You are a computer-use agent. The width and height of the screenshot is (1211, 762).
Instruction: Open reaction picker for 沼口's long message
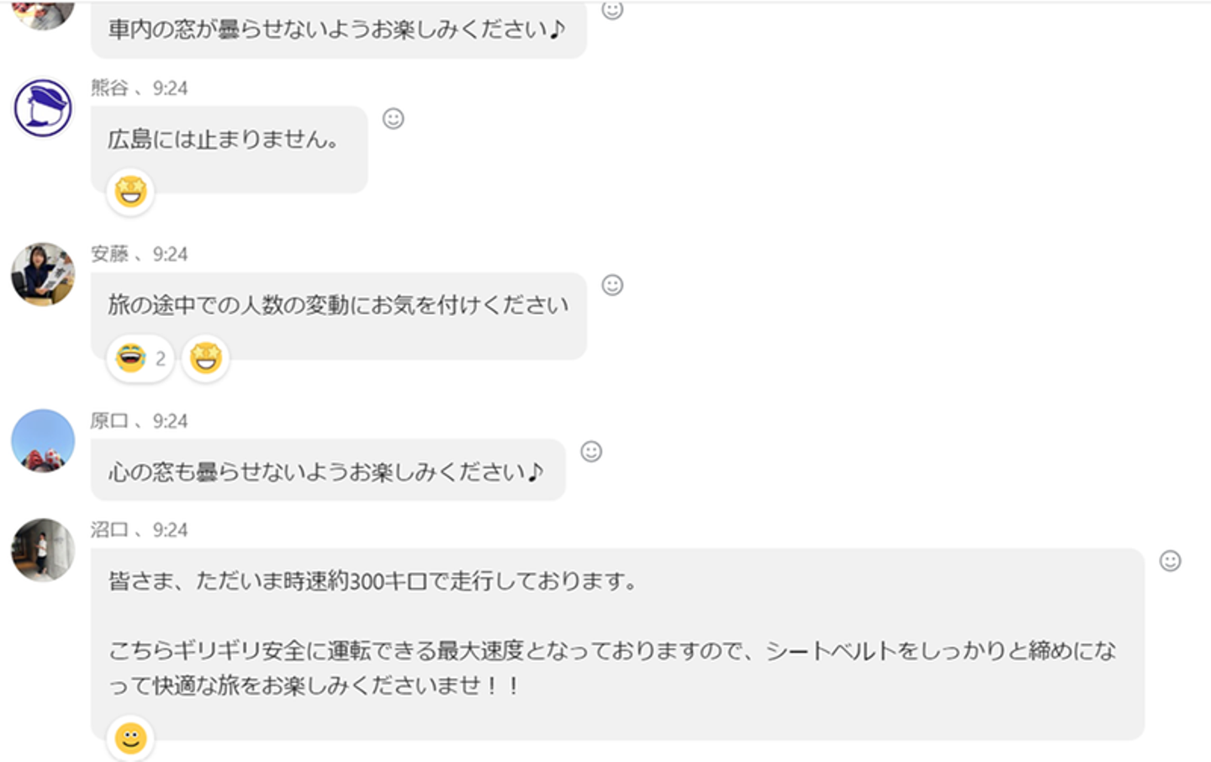1170,560
